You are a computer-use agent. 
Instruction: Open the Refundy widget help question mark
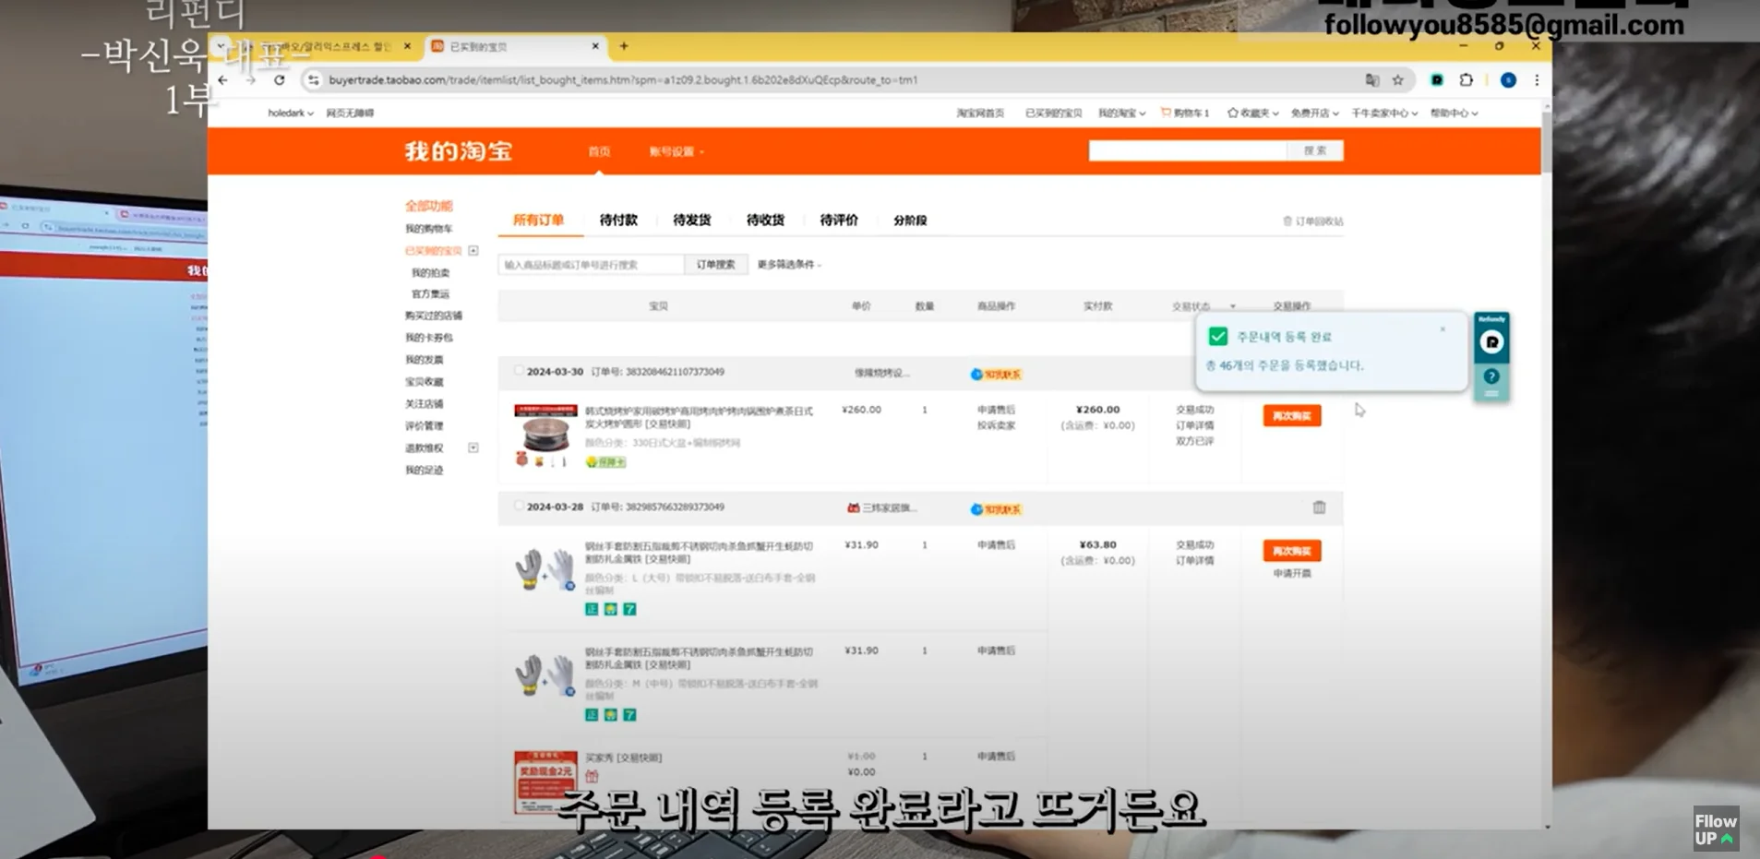pyautogui.click(x=1491, y=376)
